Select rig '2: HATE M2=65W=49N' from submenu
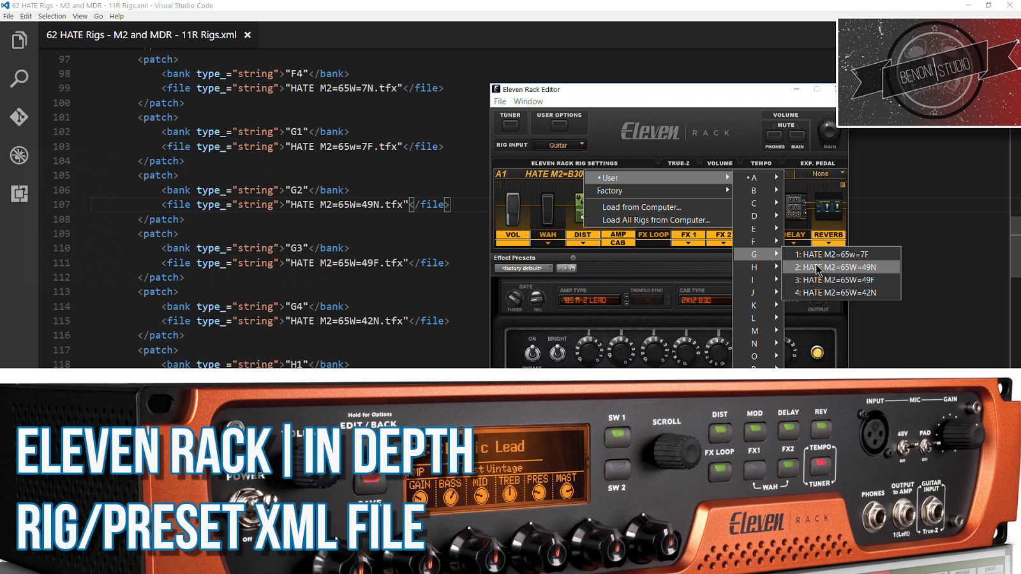This screenshot has height=574, width=1021. pyautogui.click(x=834, y=267)
